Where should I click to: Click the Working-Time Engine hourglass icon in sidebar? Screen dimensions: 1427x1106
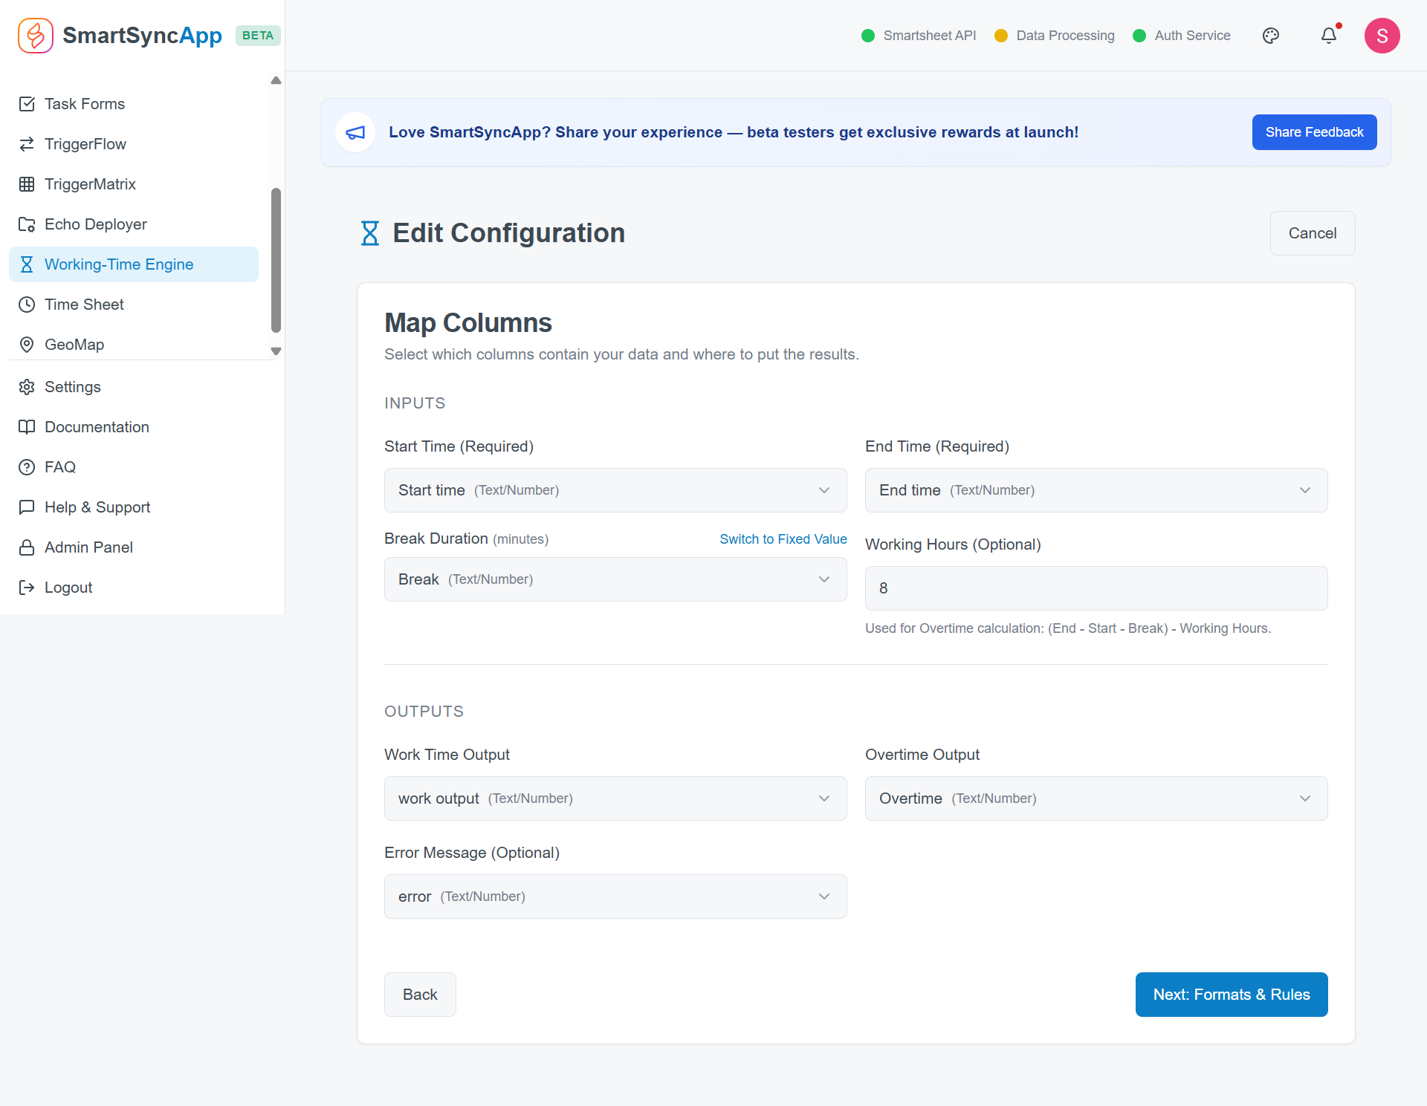pyautogui.click(x=27, y=264)
